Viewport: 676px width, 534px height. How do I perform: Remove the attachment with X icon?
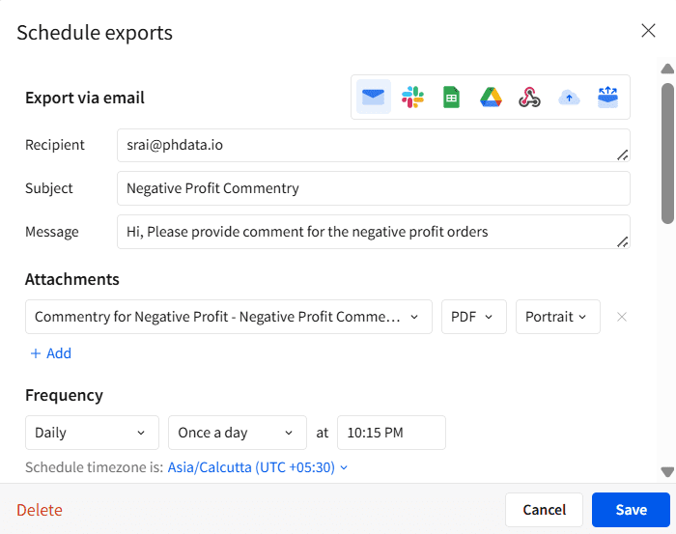pyautogui.click(x=622, y=317)
